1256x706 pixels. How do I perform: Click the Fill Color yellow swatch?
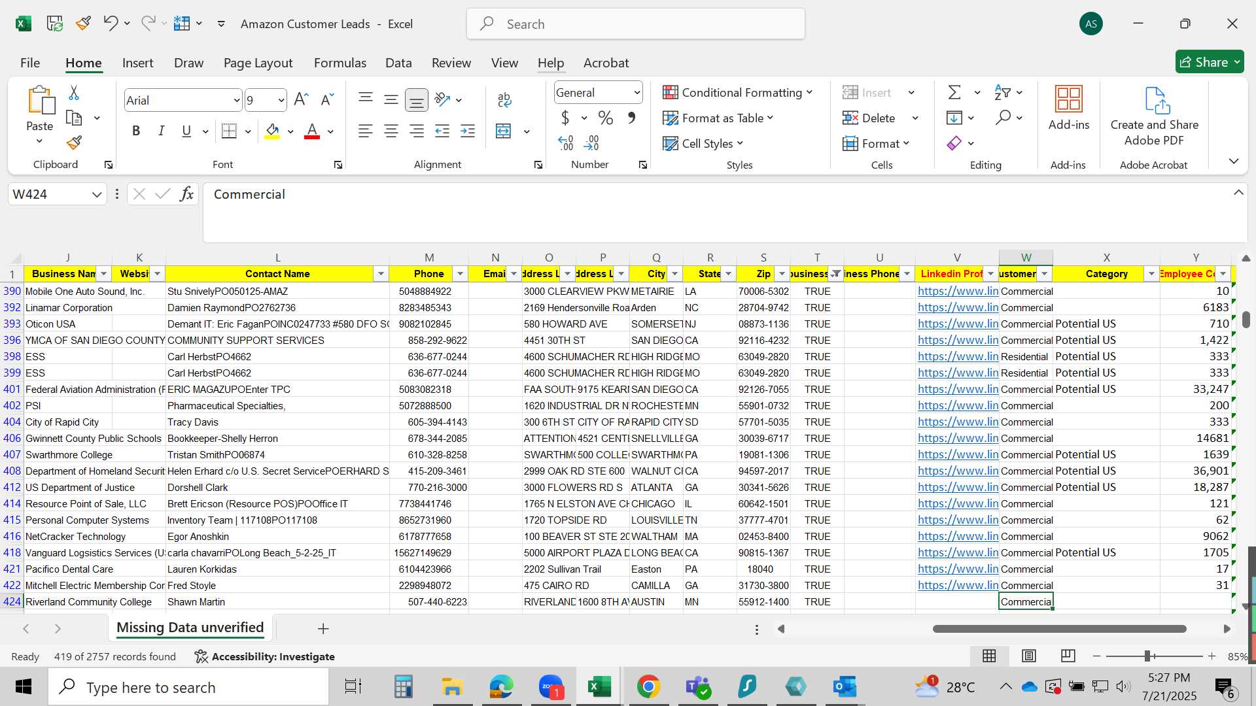click(x=273, y=131)
